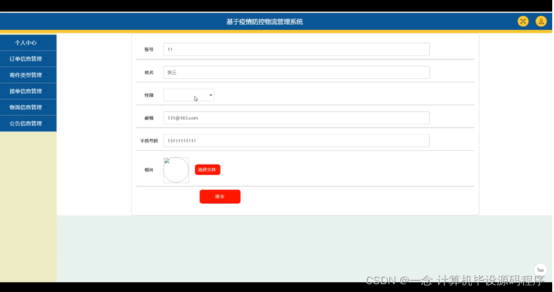Click the fullscreen toggle icon in header

(x=523, y=21)
